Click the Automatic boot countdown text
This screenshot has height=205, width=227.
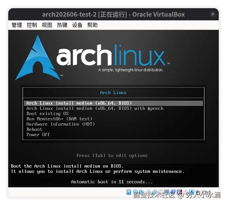[x=112, y=182]
